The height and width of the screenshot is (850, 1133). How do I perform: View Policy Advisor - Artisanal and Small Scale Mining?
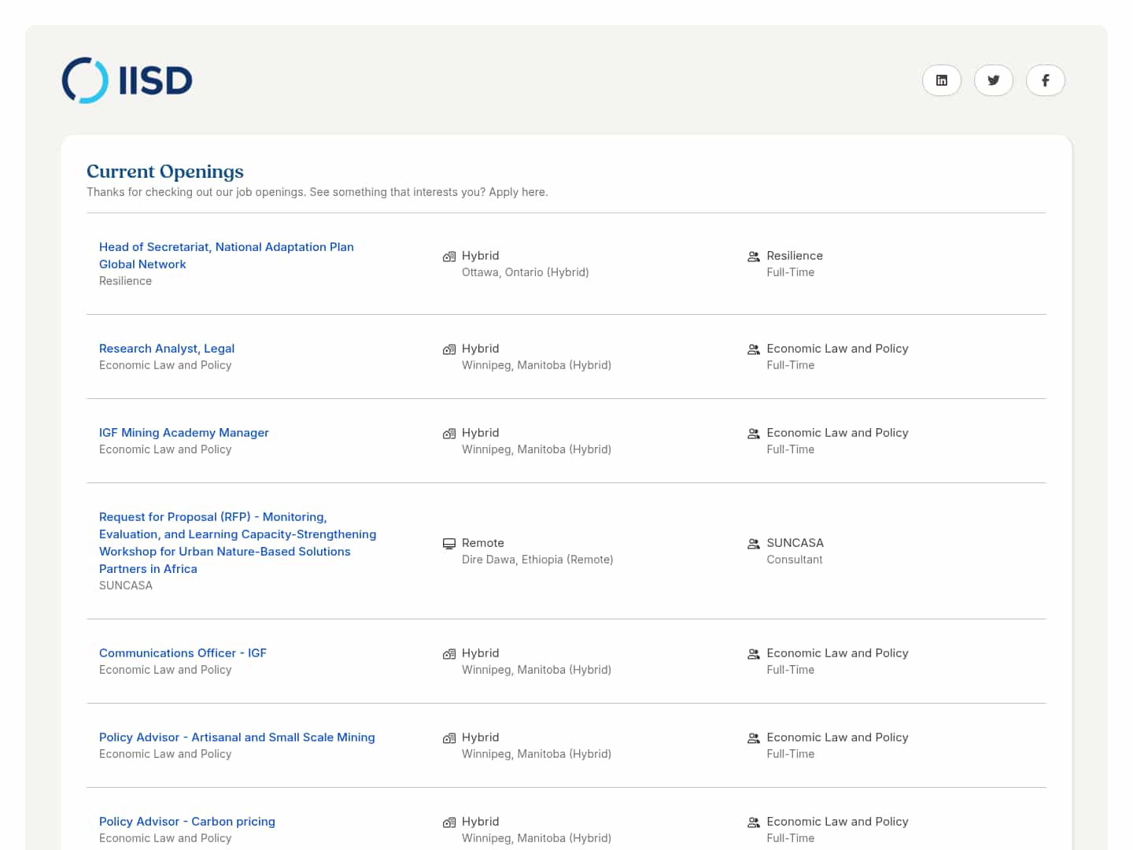point(237,737)
